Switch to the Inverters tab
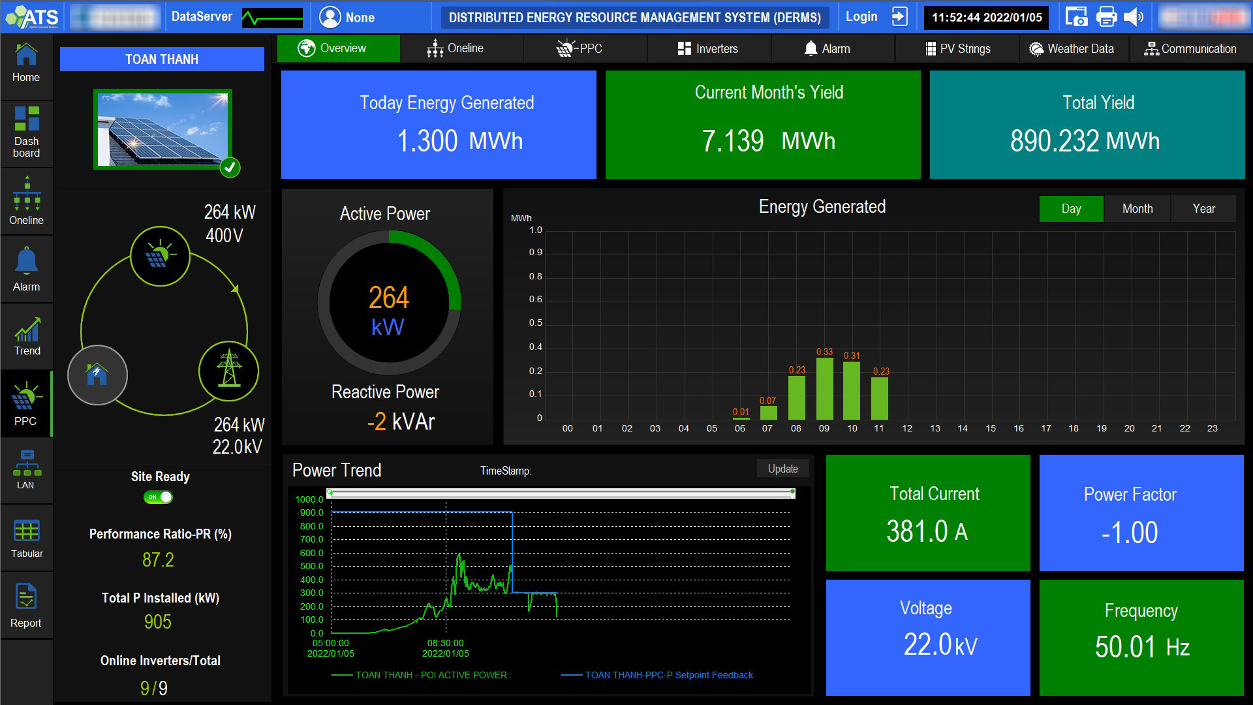Screen dimensions: 1253x705 click(x=708, y=49)
